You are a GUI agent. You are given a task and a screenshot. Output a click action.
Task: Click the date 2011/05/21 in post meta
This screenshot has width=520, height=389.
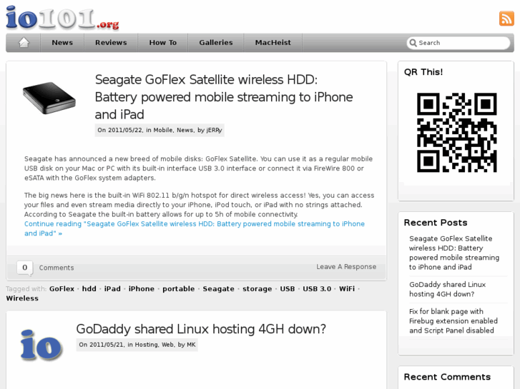107,345
